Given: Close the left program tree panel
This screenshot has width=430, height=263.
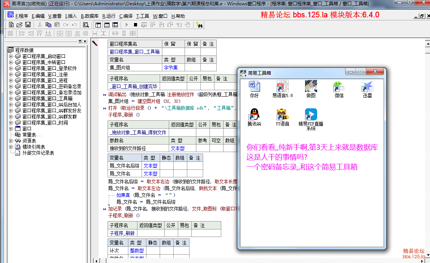Looking at the screenshot, I should [x=85, y=42].
